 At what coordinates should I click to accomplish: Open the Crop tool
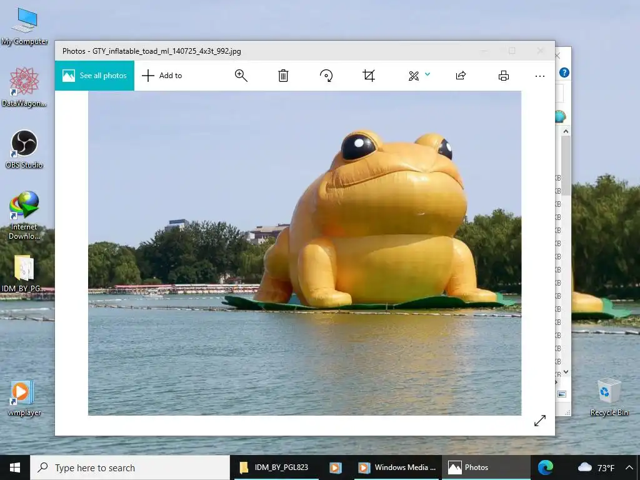point(369,76)
